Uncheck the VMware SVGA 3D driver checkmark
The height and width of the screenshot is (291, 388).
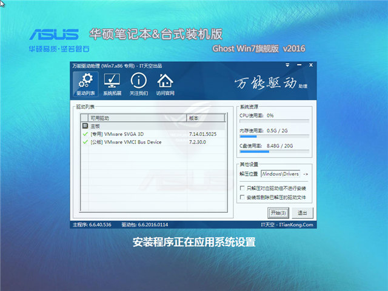(84, 134)
